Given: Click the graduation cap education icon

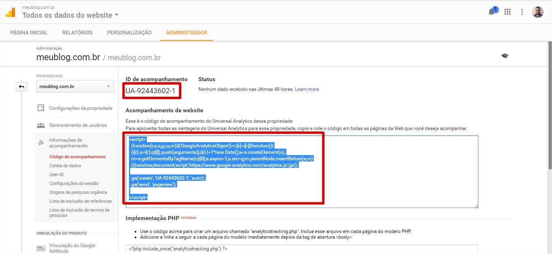Looking at the screenshot, I should pos(505,56).
